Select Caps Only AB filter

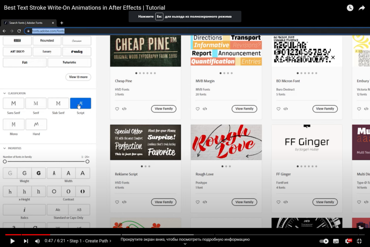pyautogui.click(x=79, y=210)
